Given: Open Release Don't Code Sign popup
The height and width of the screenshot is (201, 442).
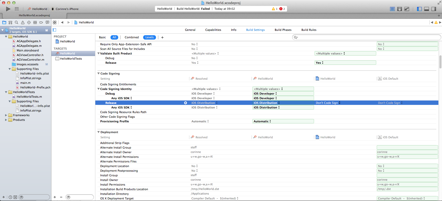Looking at the screenshot, I should point(328,103).
